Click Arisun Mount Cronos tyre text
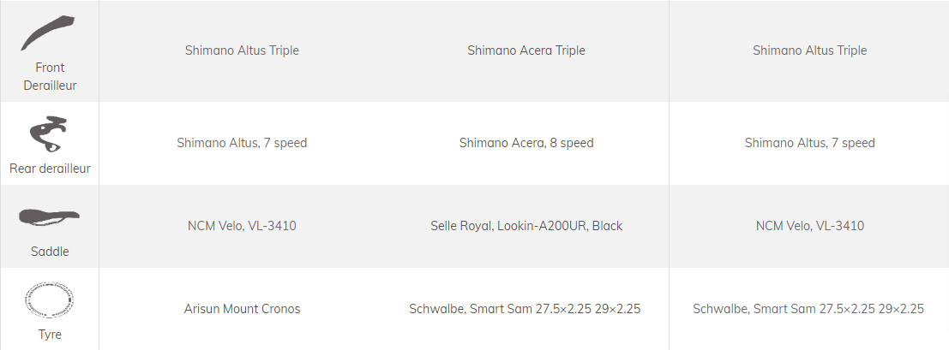The height and width of the screenshot is (350, 949). [242, 309]
